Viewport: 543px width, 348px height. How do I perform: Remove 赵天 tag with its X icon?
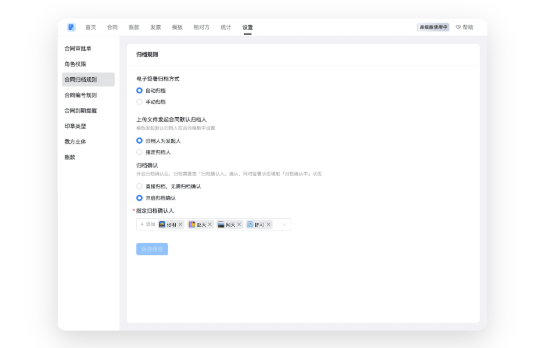coord(210,224)
